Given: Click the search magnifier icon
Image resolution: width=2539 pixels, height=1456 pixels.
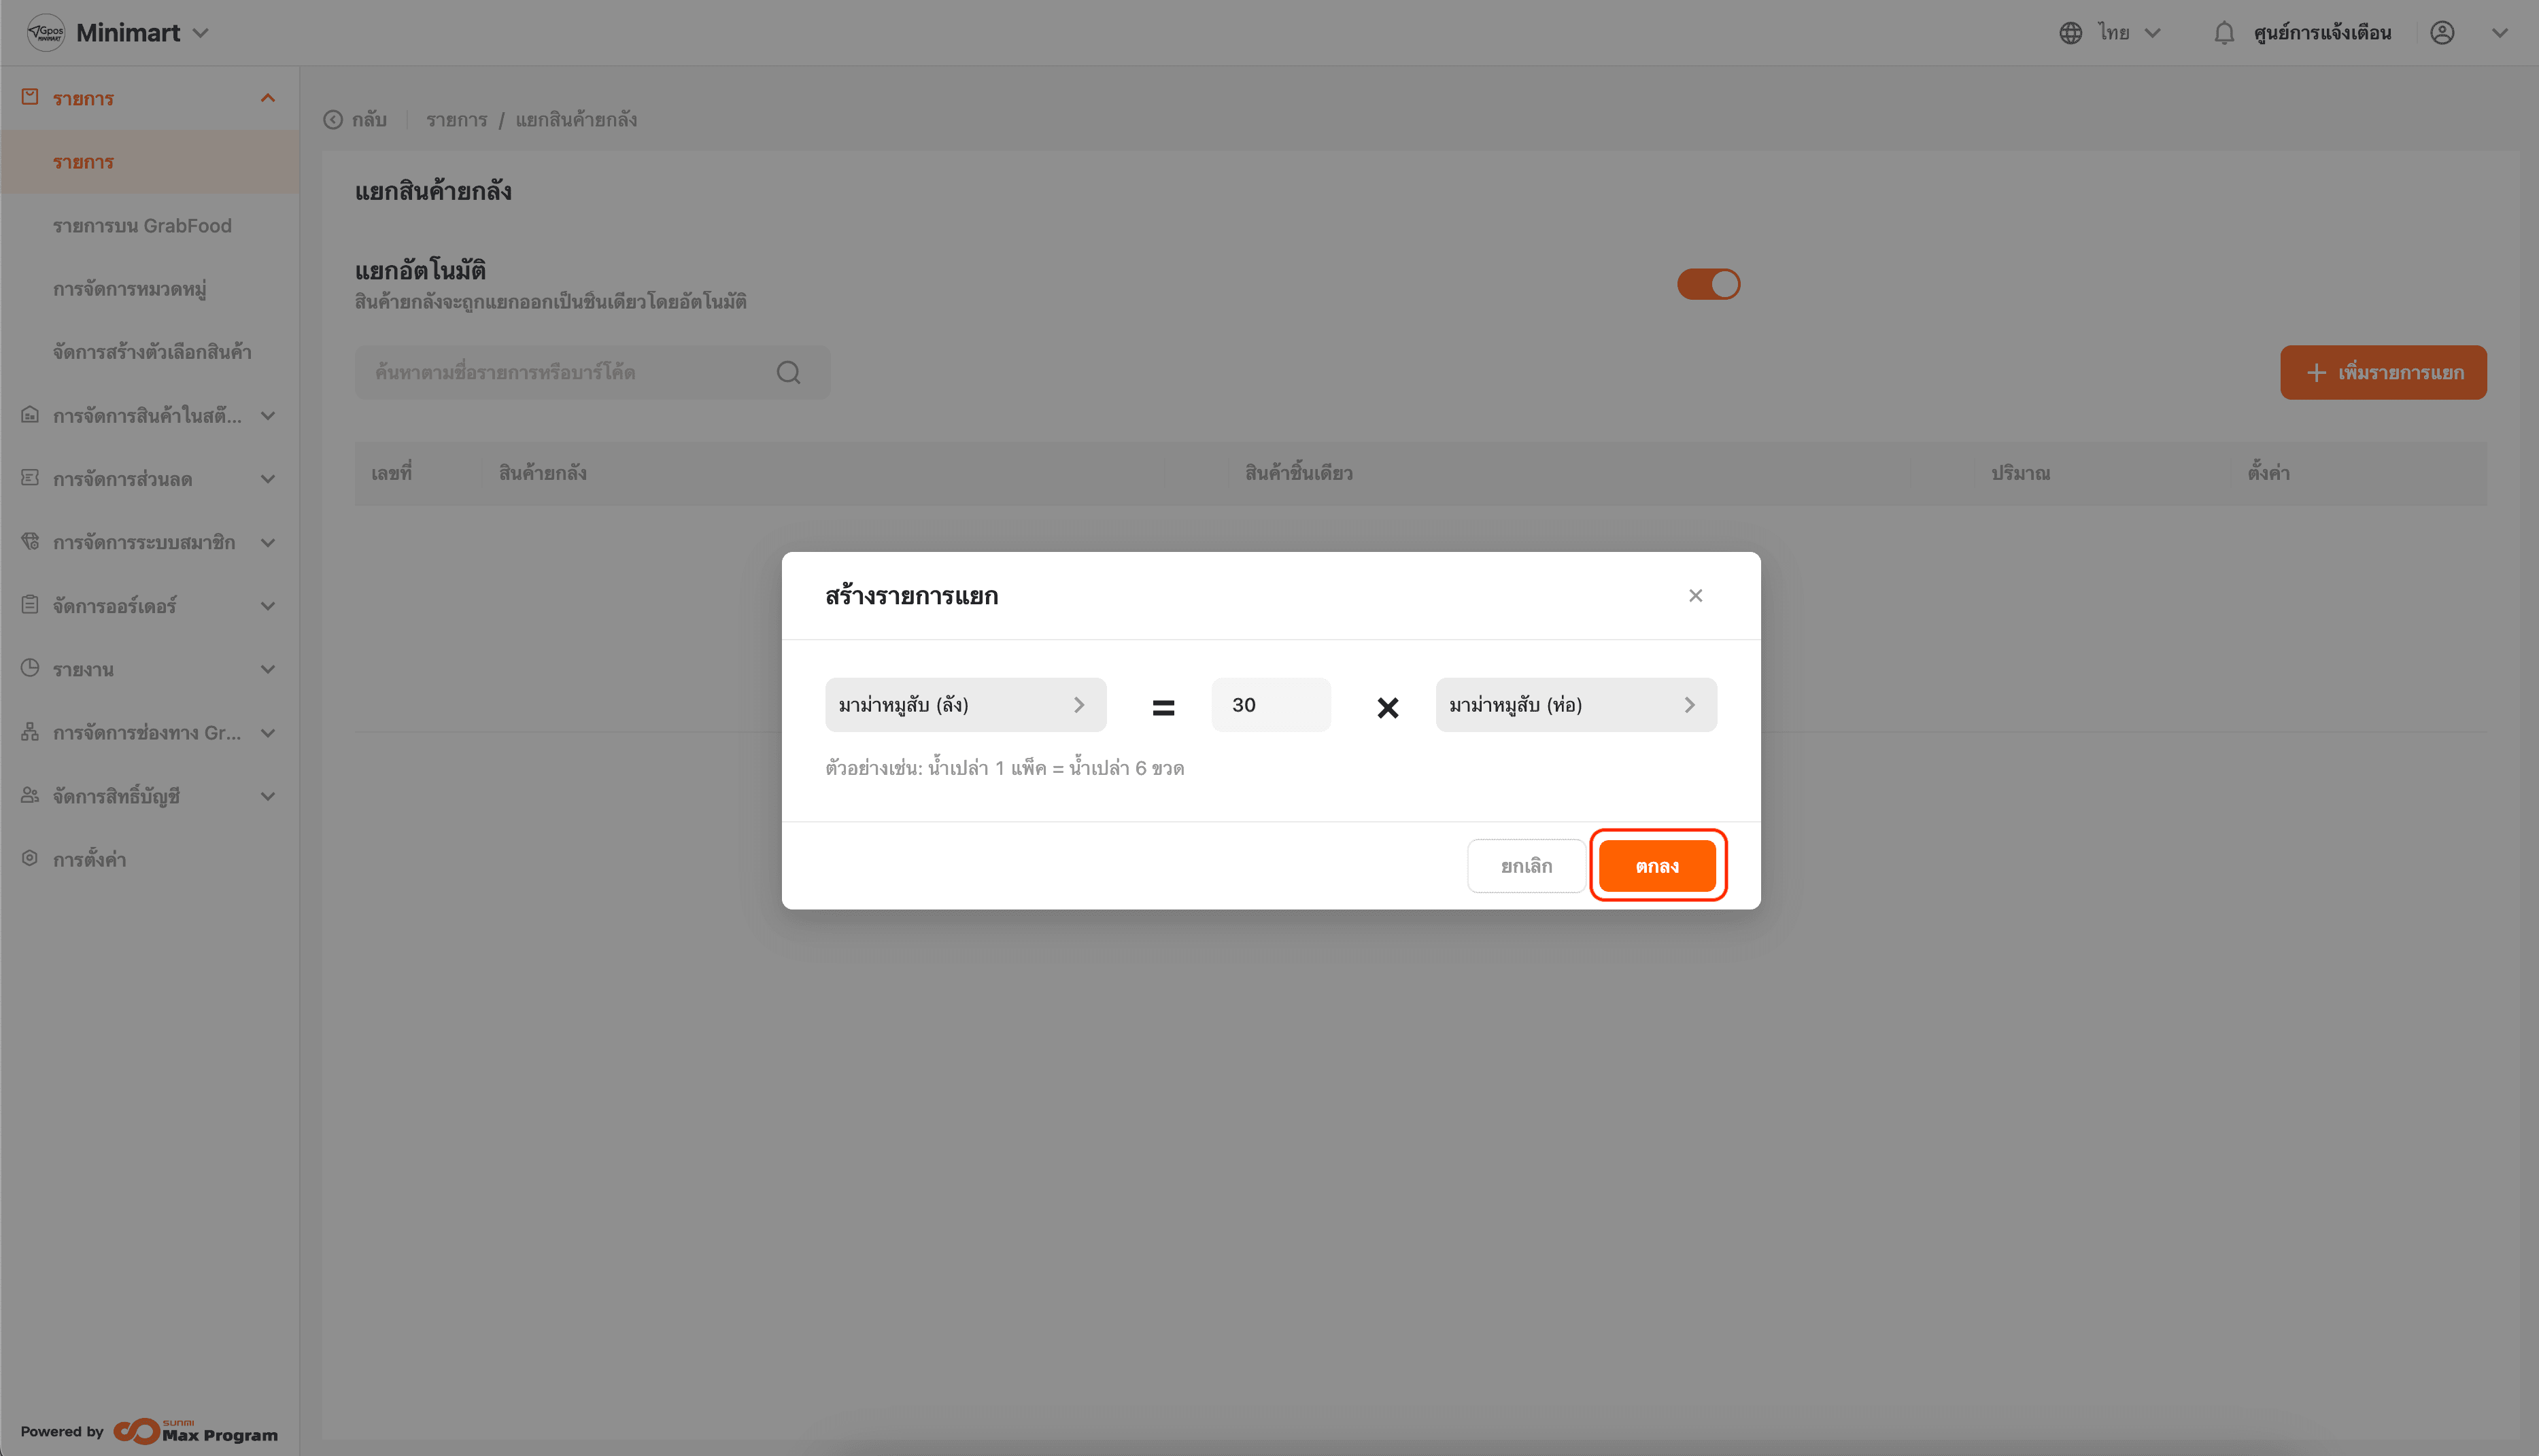Looking at the screenshot, I should [788, 372].
